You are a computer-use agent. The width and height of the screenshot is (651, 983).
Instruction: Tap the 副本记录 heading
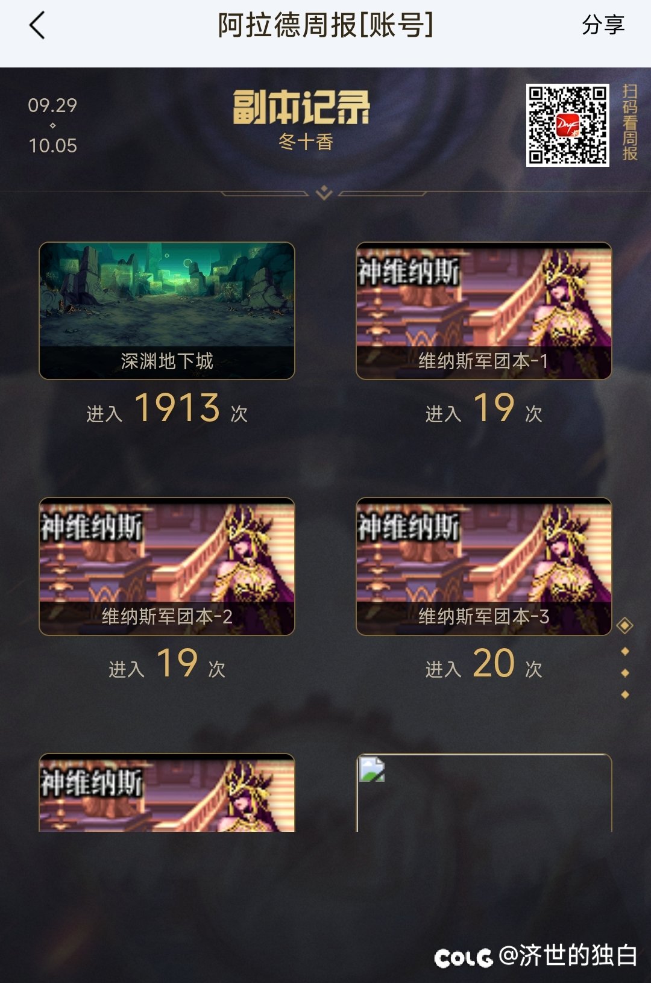click(x=301, y=107)
